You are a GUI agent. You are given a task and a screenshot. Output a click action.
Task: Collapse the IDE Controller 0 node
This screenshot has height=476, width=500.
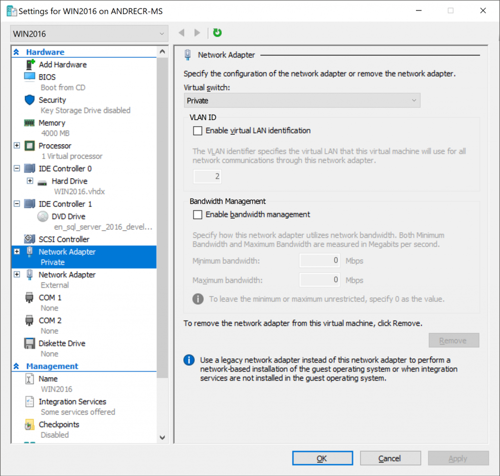click(x=17, y=168)
